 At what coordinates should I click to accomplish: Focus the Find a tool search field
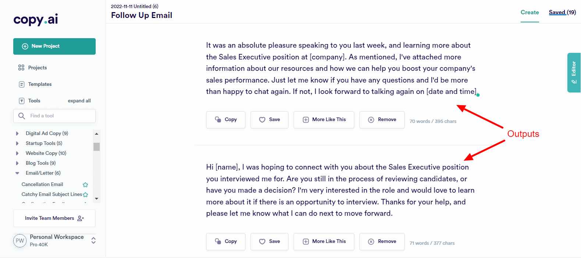(x=59, y=116)
